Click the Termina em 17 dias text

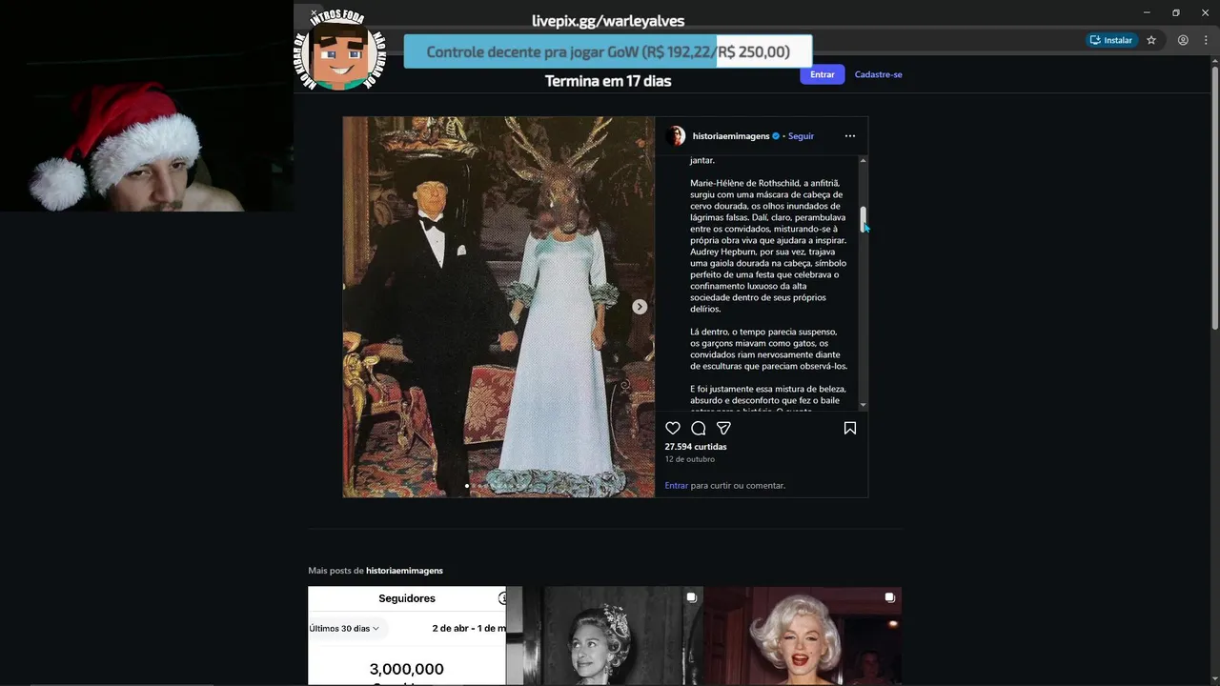click(x=608, y=81)
